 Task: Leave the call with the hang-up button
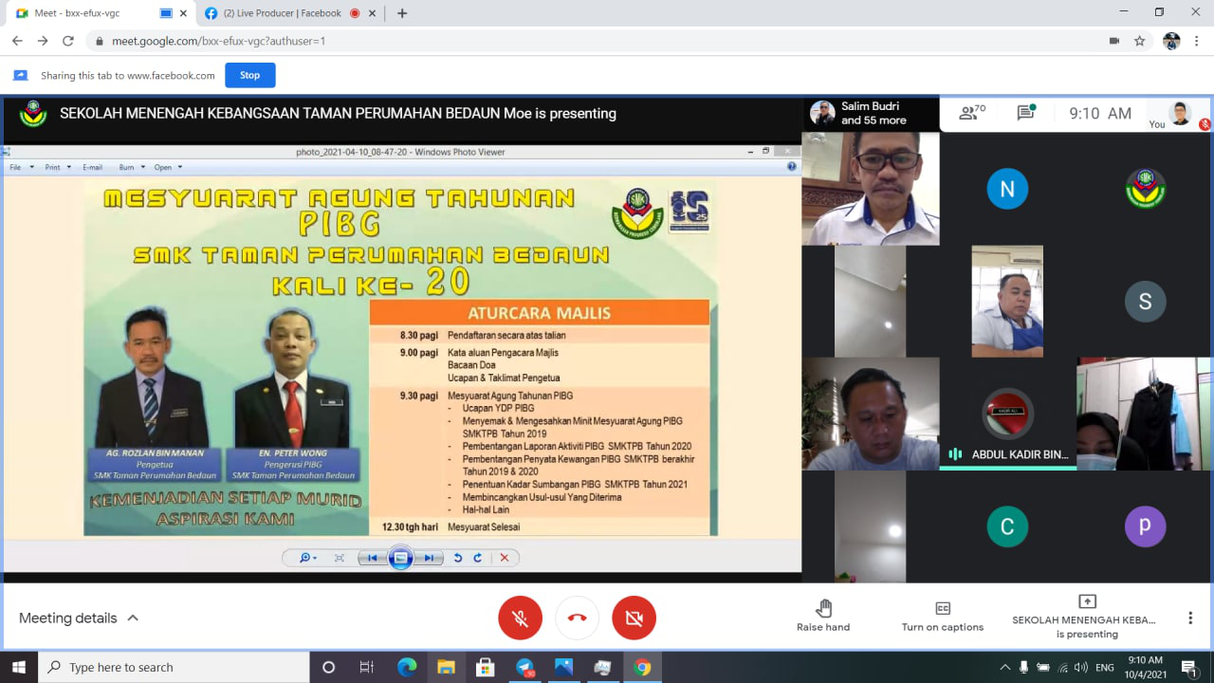coord(577,618)
